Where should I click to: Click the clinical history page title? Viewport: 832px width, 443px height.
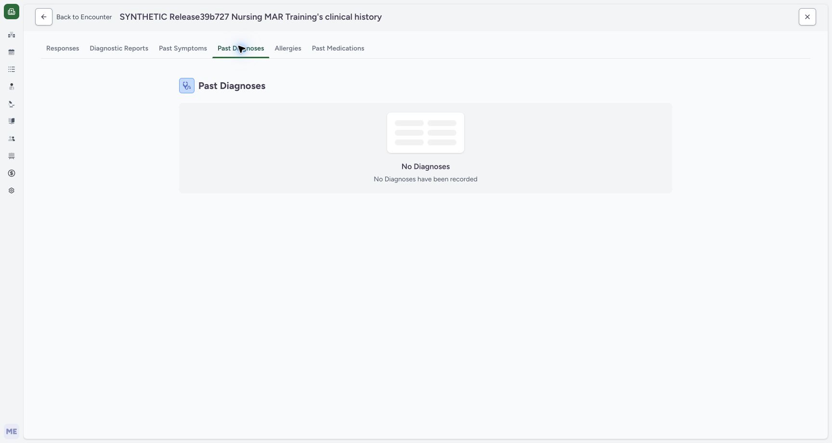click(251, 17)
